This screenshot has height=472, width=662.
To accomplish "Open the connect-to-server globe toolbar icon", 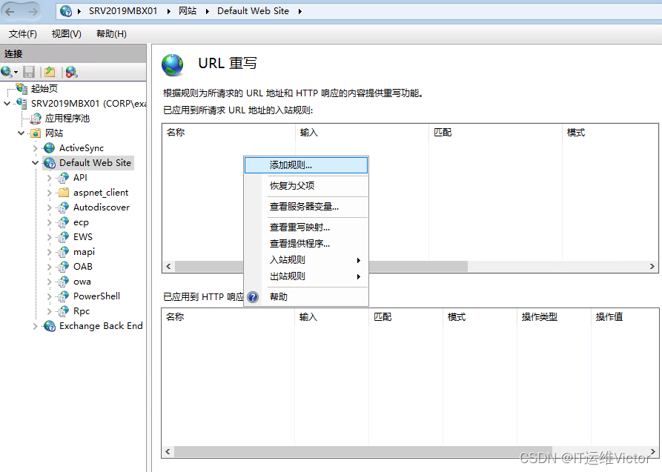I will click(7, 72).
